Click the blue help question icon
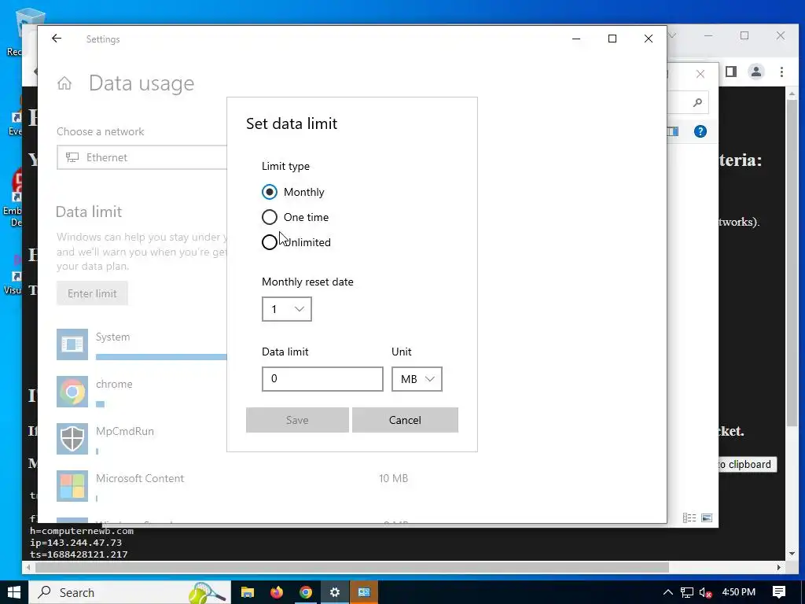Viewport: 805px width, 604px height. tap(700, 131)
